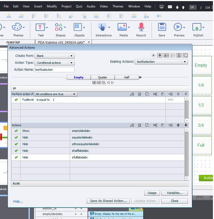This screenshot has height=219, width=214.
Task: Open the Variables dialog
Action: [x=175, y=193]
